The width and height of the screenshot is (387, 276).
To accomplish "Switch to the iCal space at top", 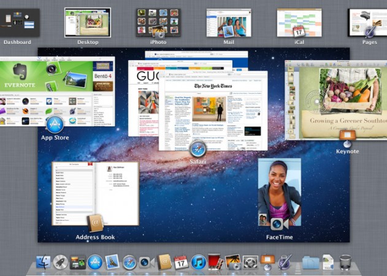I will (x=299, y=22).
